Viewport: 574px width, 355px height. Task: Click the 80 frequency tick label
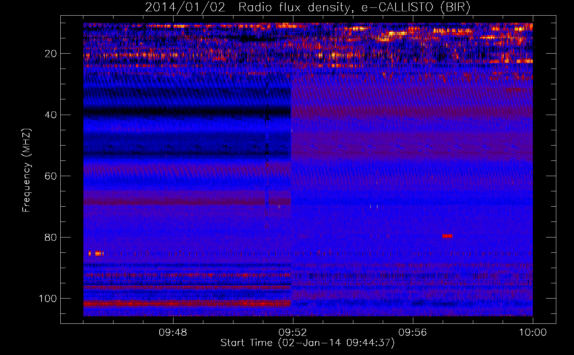(x=51, y=237)
